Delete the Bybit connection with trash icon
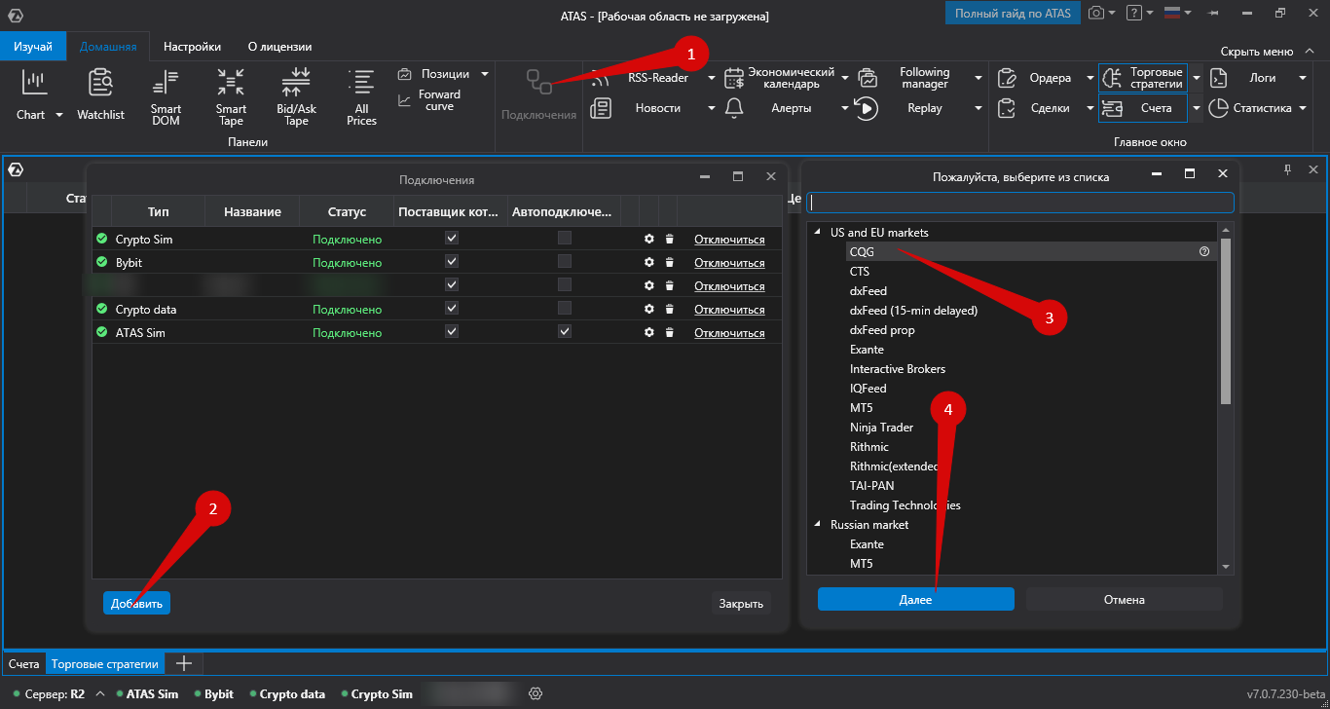This screenshot has width=1330, height=709. [x=669, y=263]
